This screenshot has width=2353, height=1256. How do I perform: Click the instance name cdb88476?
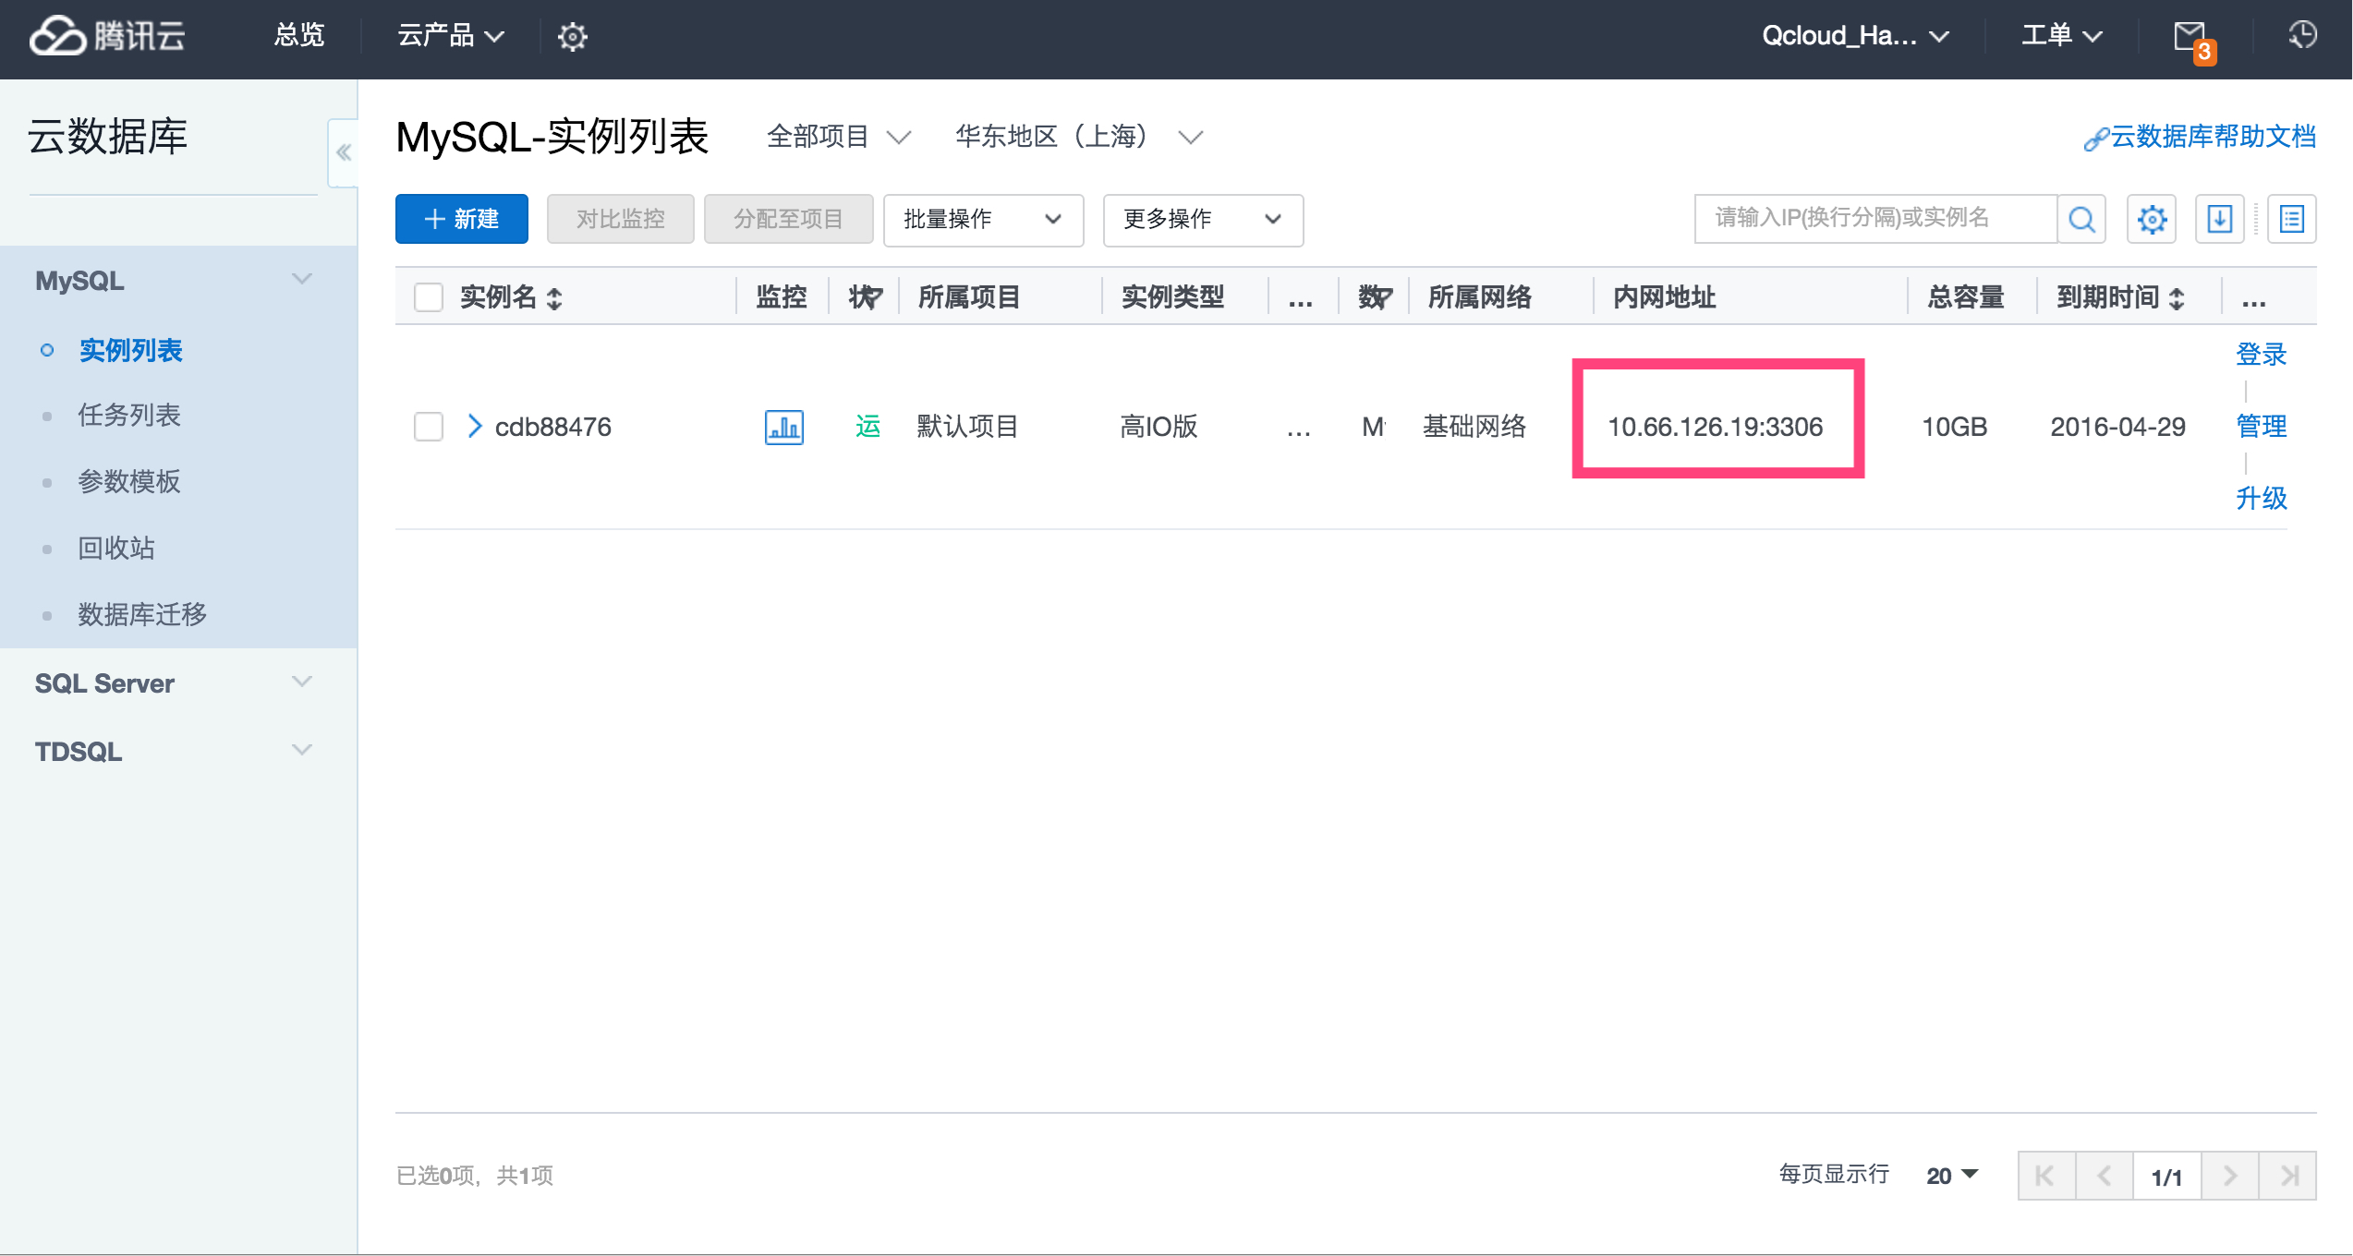tap(552, 427)
